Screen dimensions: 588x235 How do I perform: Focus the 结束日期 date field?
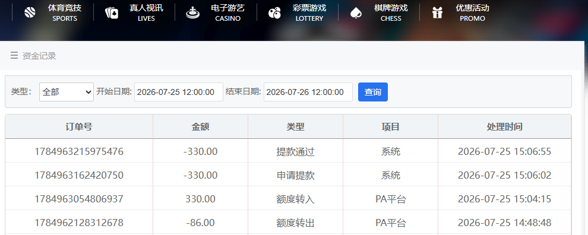308,92
